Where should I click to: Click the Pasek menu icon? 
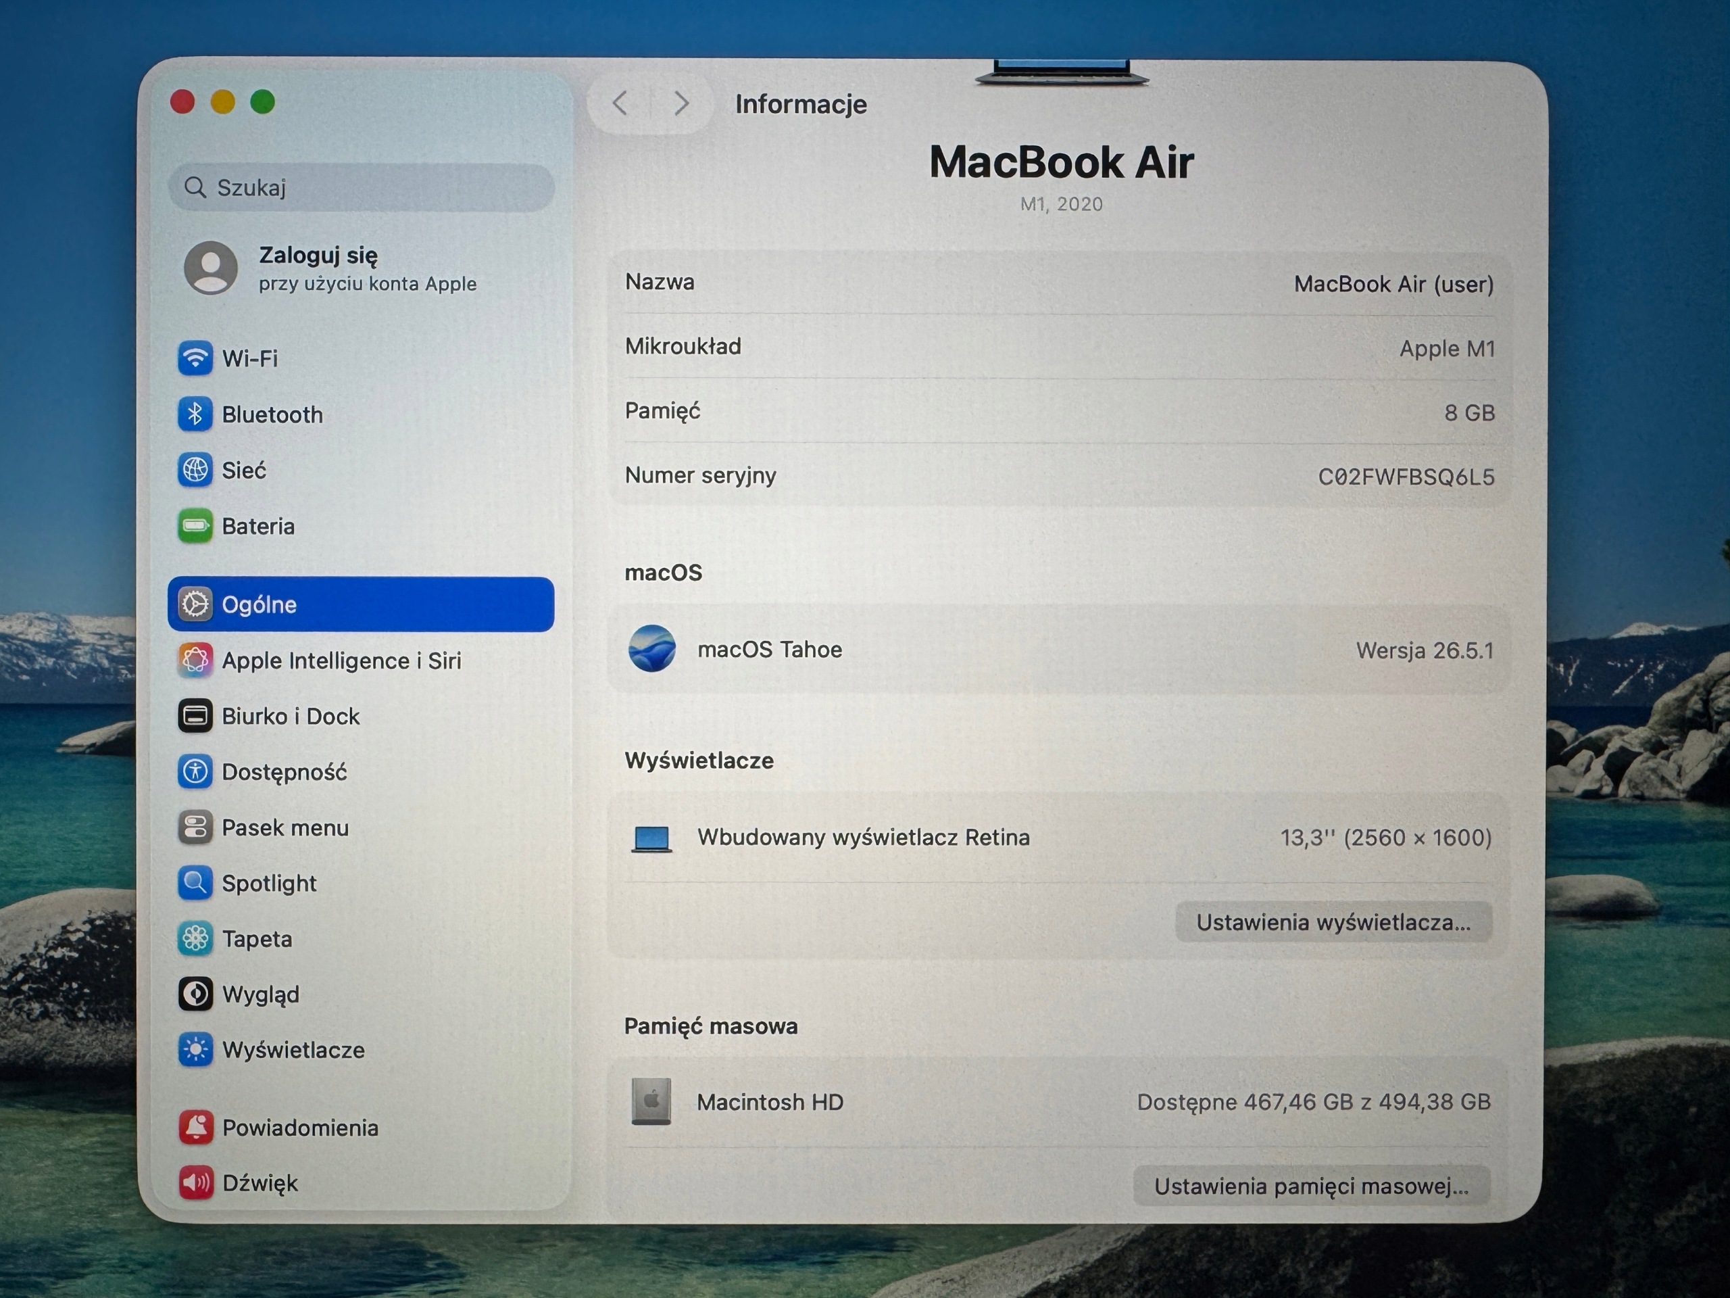coord(195,827)
